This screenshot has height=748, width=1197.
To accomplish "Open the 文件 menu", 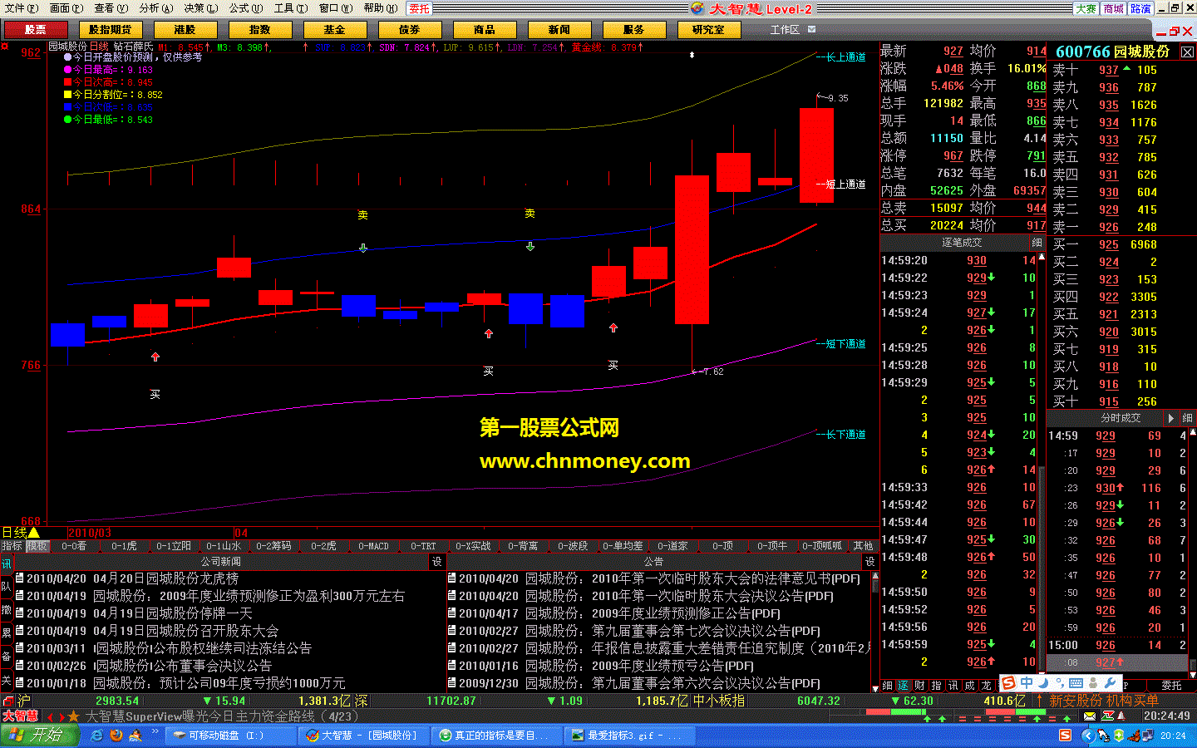I will click(x=22, y=8).
